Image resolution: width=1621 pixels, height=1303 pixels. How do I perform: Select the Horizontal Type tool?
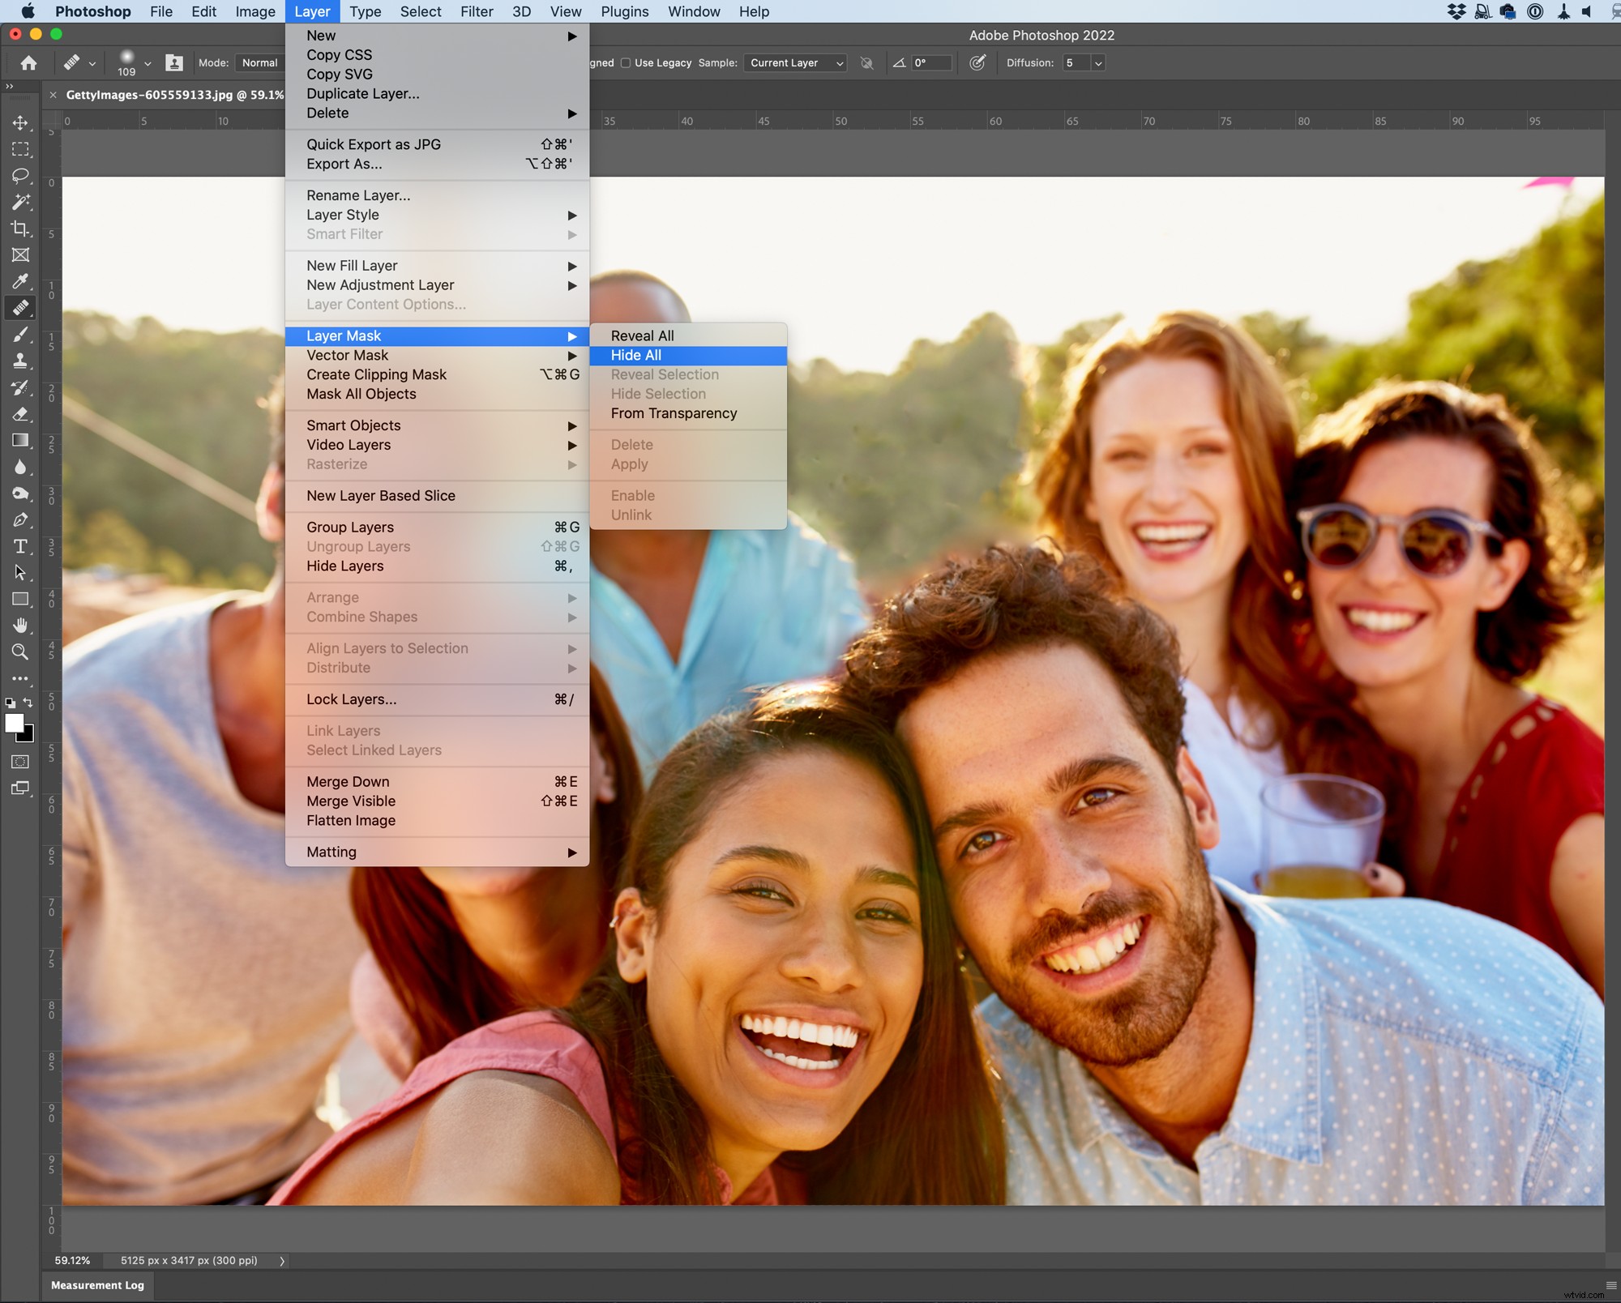[21, 546]
